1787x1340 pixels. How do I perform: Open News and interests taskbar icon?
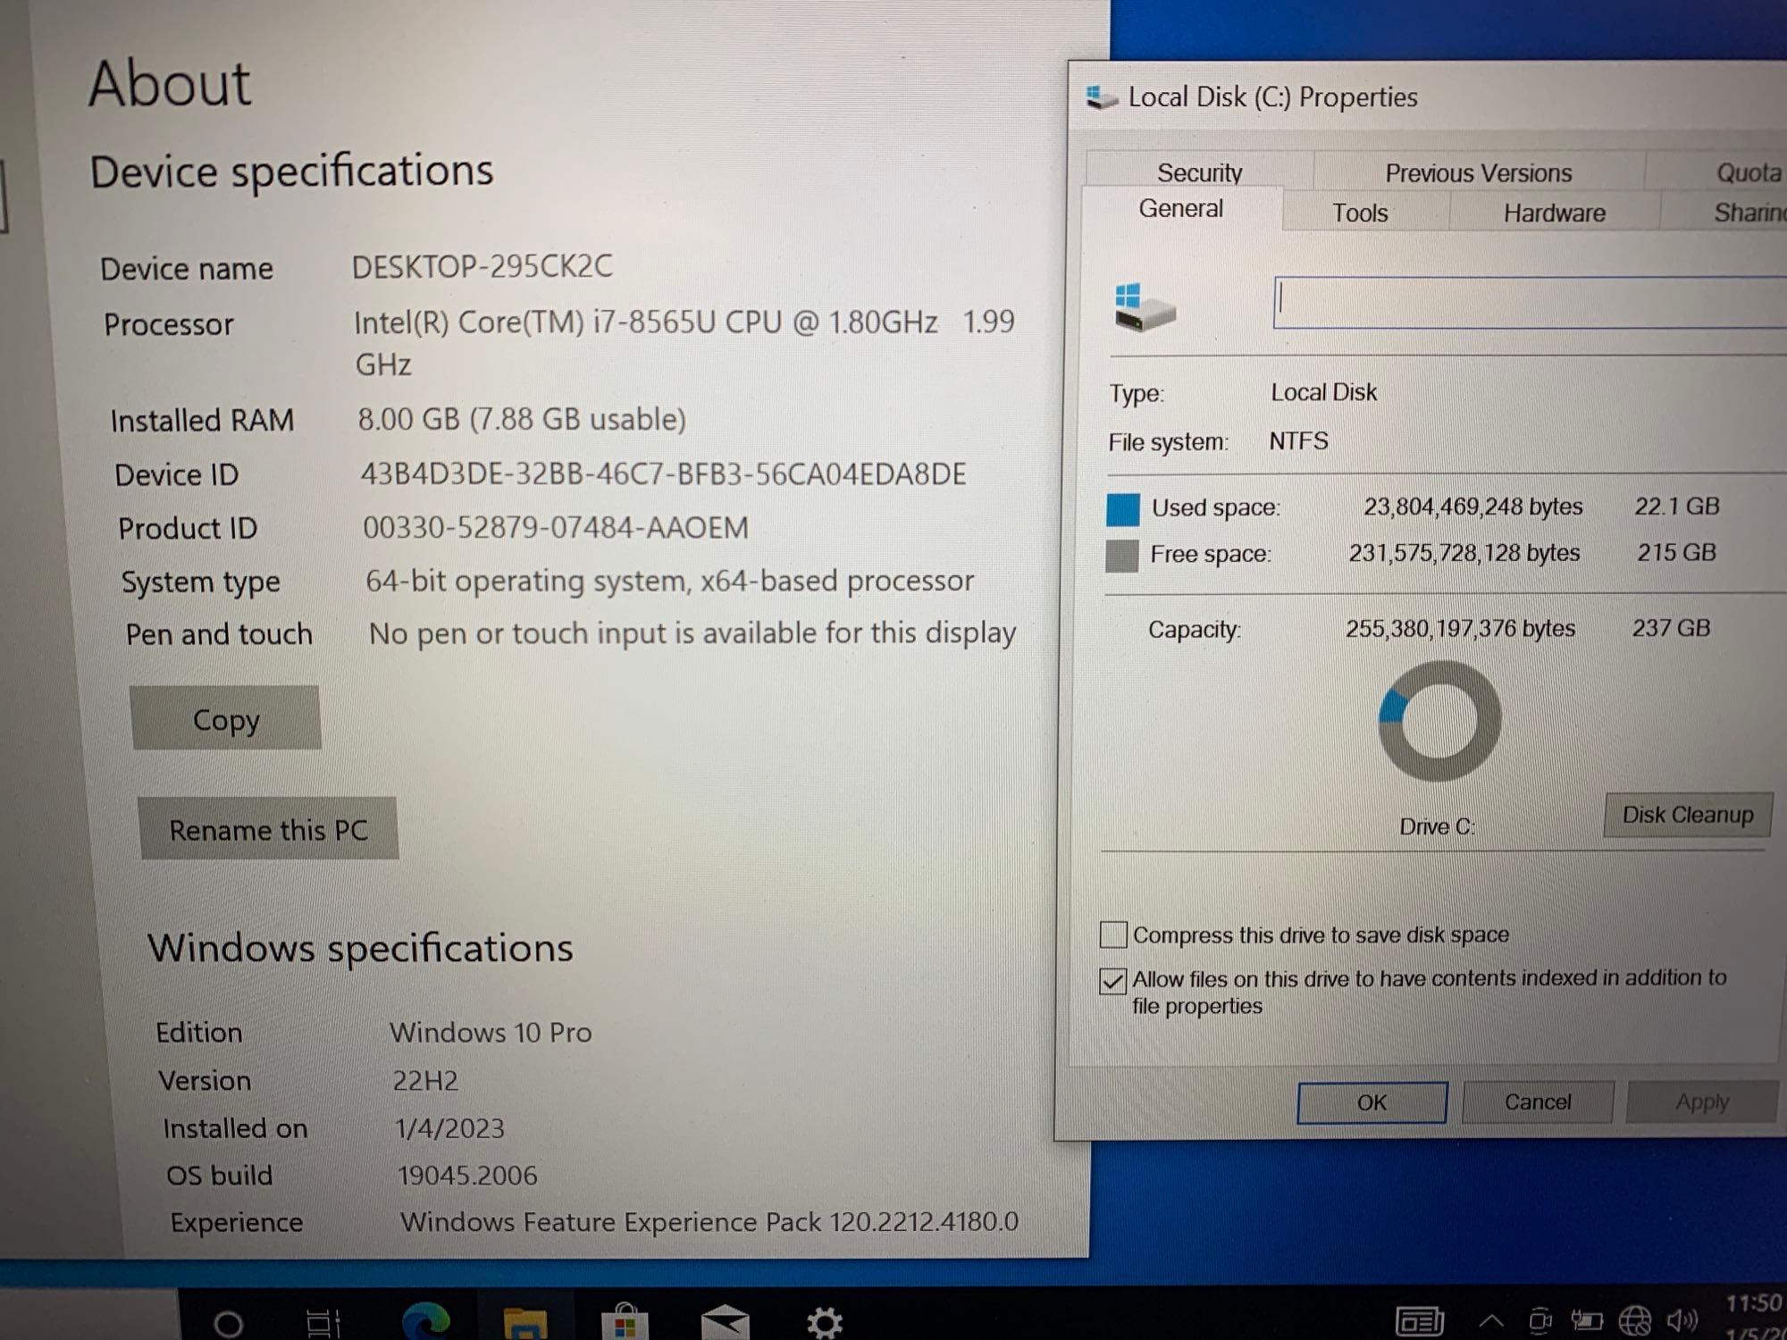coord(1420,1320)
